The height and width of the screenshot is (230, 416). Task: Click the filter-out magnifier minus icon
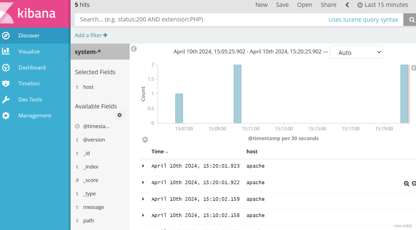point(414,184)
